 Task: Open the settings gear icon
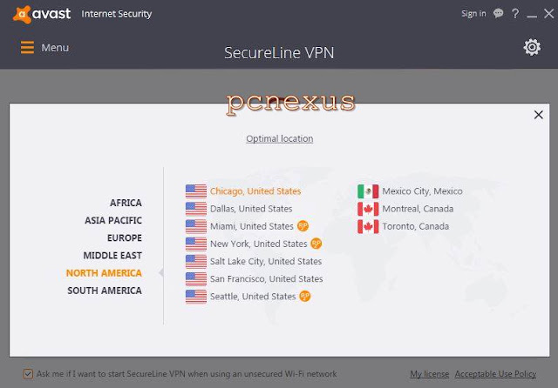click(532, 47)
